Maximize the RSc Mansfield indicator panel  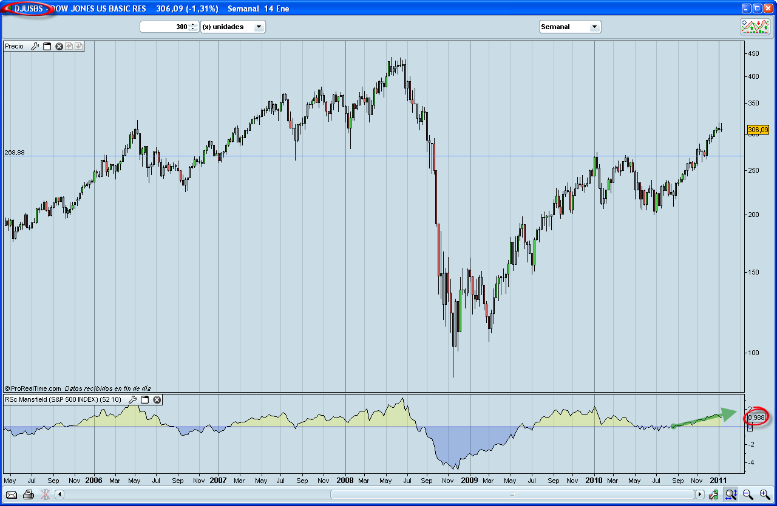144,399
